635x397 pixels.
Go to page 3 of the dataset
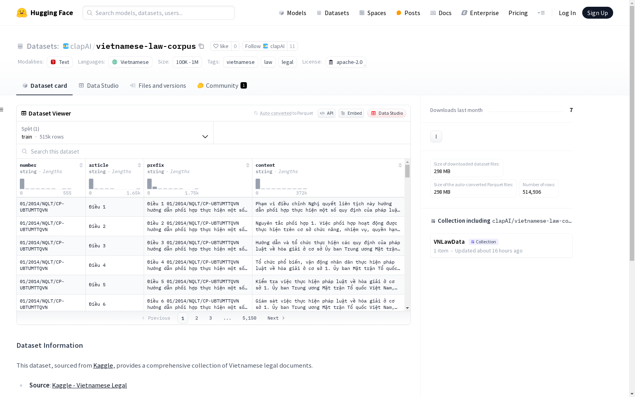tap(210, 318)
